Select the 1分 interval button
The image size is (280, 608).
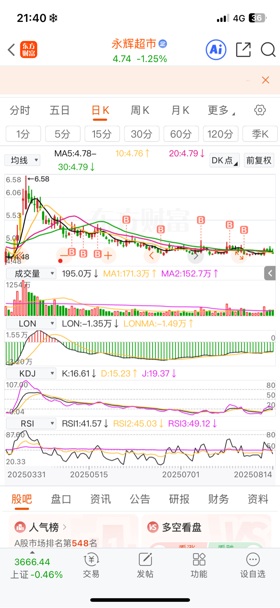coord(23,134)
